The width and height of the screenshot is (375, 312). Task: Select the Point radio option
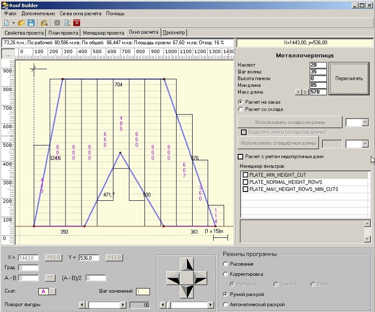[313, 284]
